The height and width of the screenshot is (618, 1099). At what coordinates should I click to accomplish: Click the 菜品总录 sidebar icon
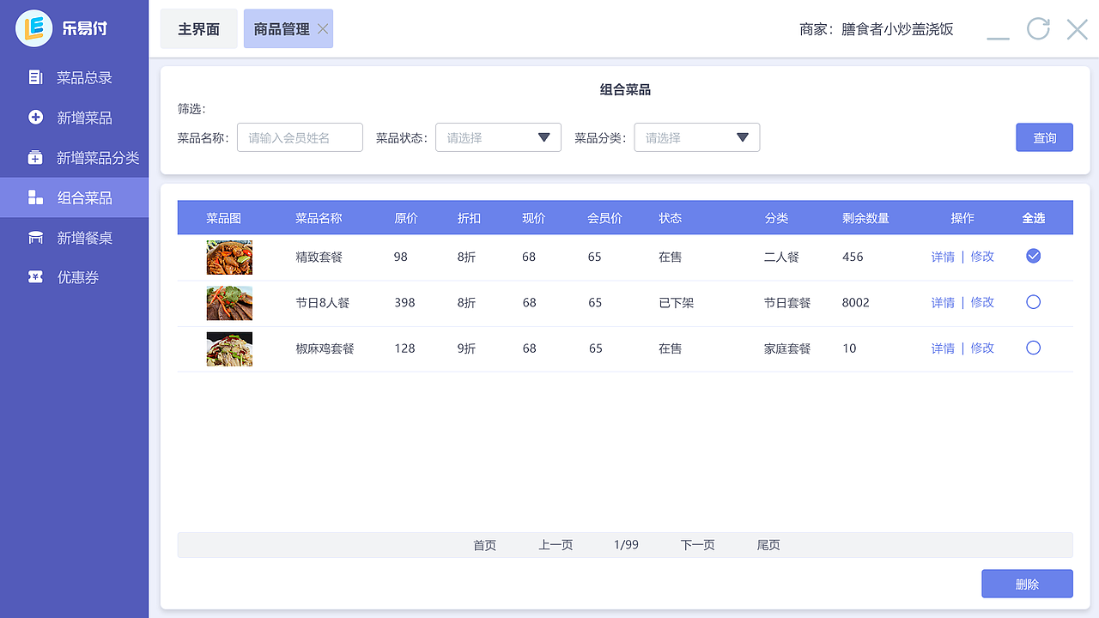(x=35, y=77)
